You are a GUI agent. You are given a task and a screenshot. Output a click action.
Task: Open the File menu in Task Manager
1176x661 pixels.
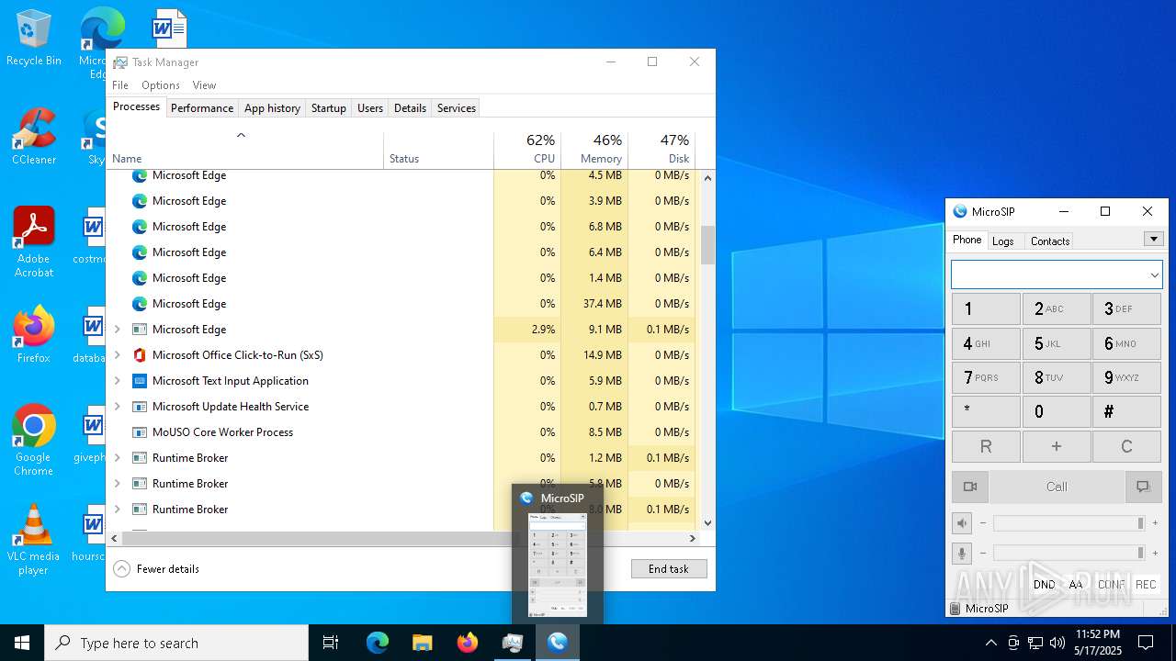pos(120,85)
